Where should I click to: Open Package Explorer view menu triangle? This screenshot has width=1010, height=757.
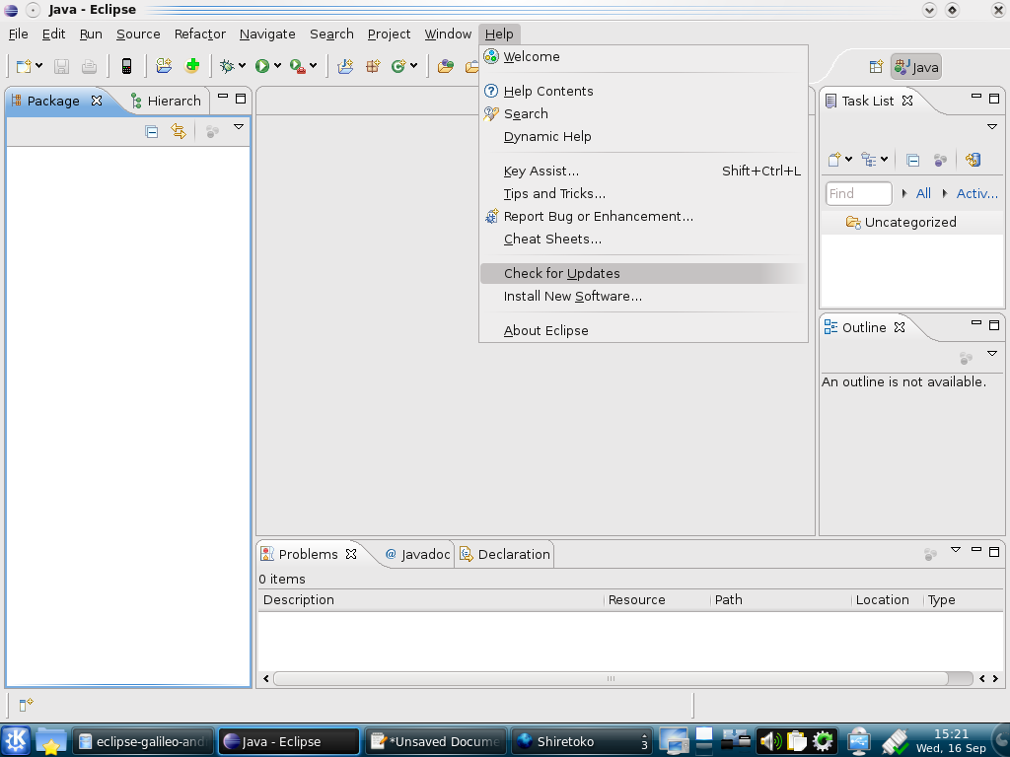[239, 127]
